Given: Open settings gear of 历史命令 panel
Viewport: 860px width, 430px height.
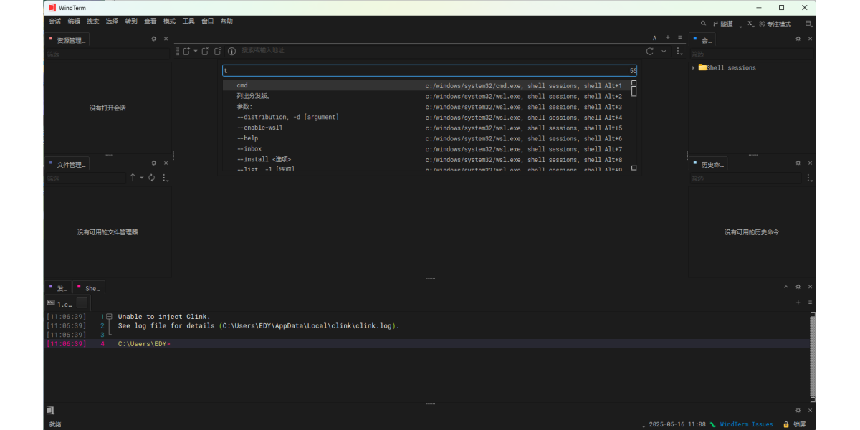Looking at the screenshot, I should 798,163.
